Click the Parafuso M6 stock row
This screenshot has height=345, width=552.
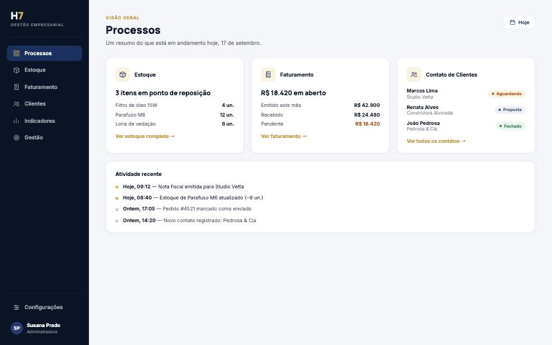click(x=175, y=115)
